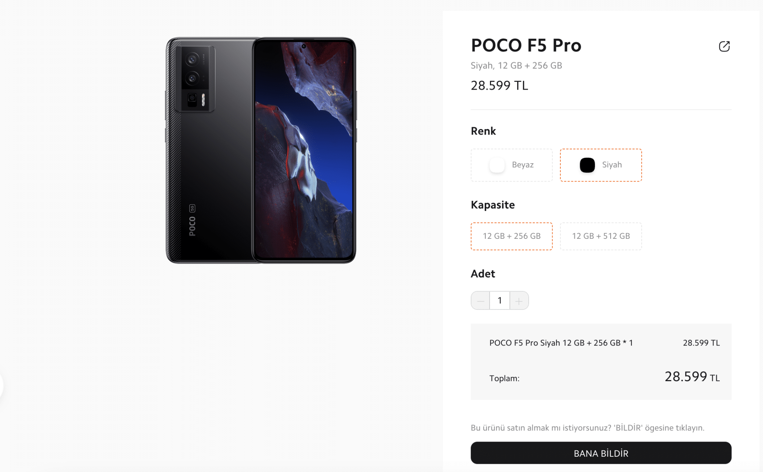Click the Renk section heading
763x472 pixels.
[483, 131]
